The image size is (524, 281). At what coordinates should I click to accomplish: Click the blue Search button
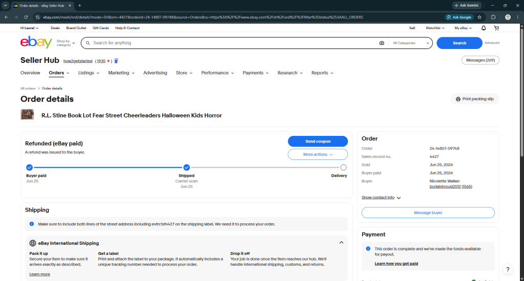click(459, 43)
